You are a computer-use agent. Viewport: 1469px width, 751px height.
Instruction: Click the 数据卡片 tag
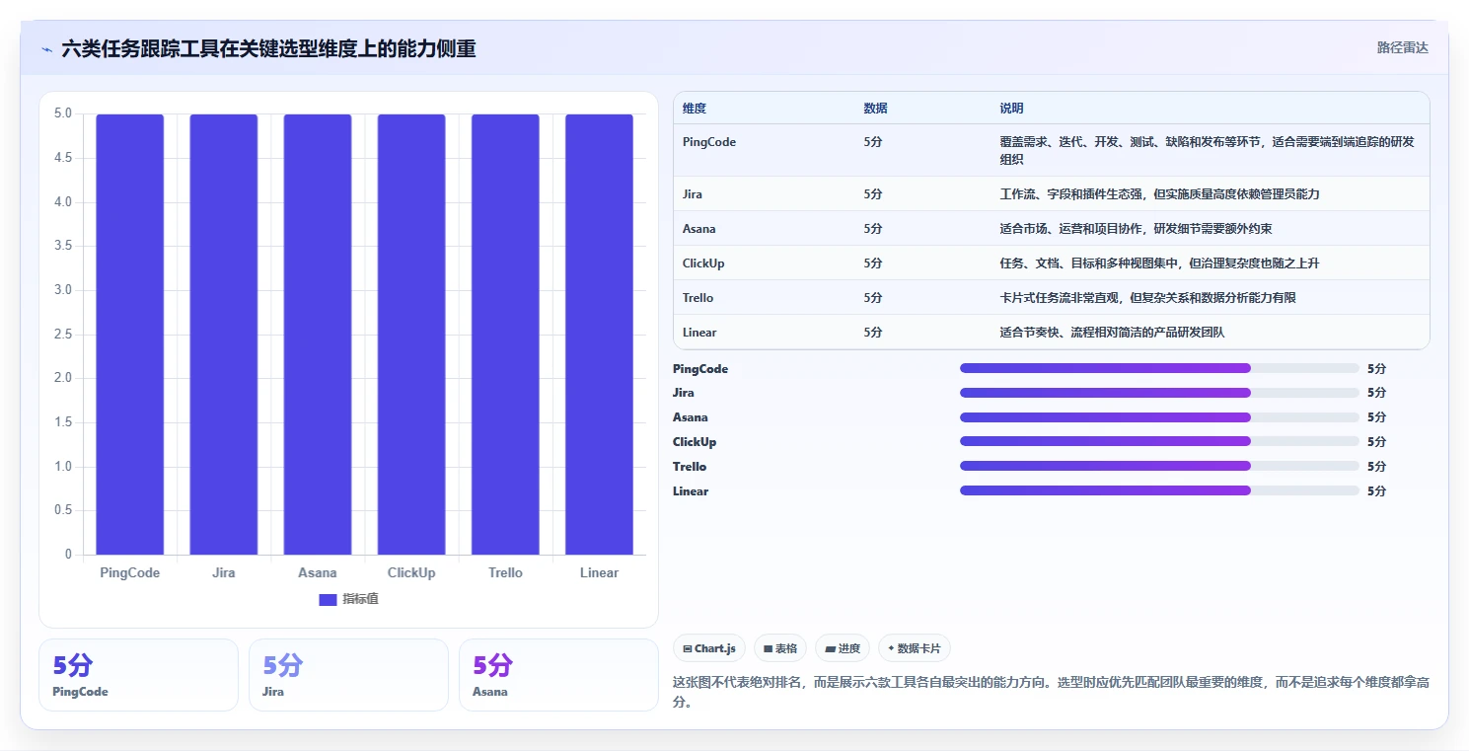pyautogui.click(x=915, y=648)
